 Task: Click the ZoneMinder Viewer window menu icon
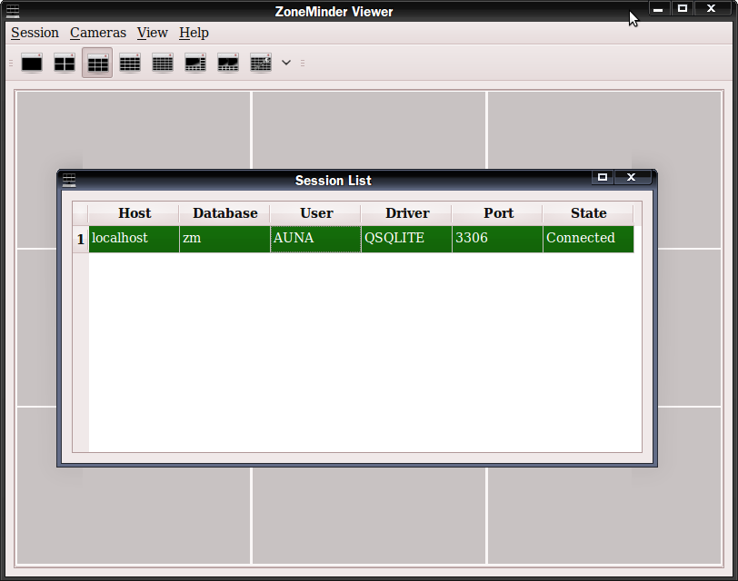tap(13, 11)
